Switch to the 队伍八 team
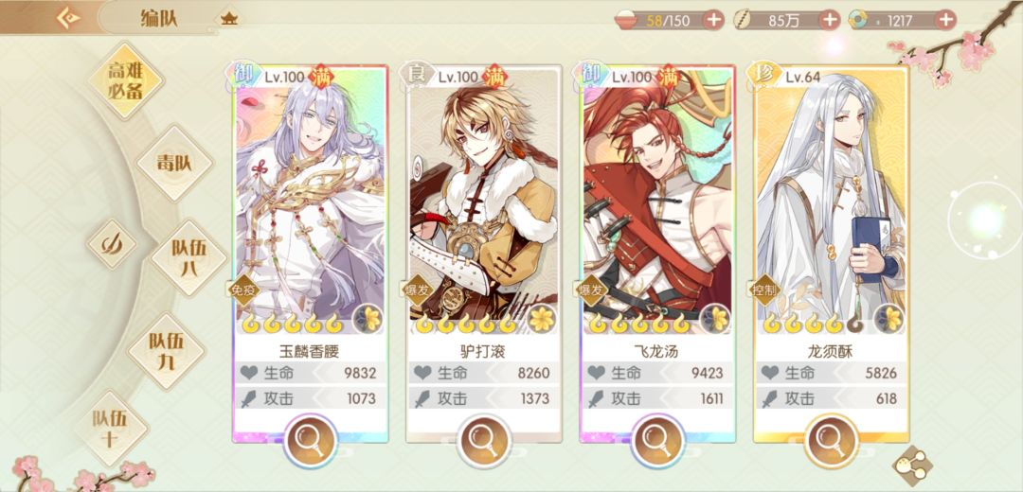The image size is (1023, 492). 188,257
